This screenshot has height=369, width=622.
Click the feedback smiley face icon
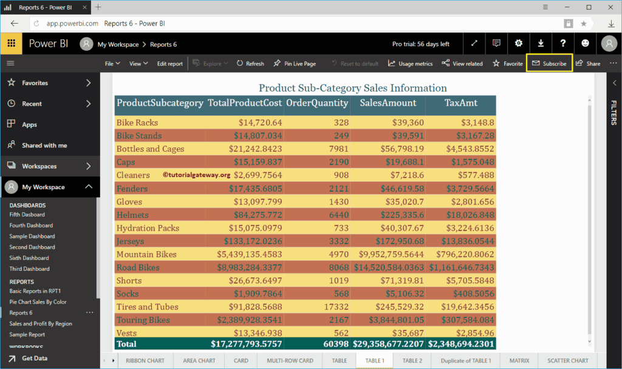tap(585, 44)
